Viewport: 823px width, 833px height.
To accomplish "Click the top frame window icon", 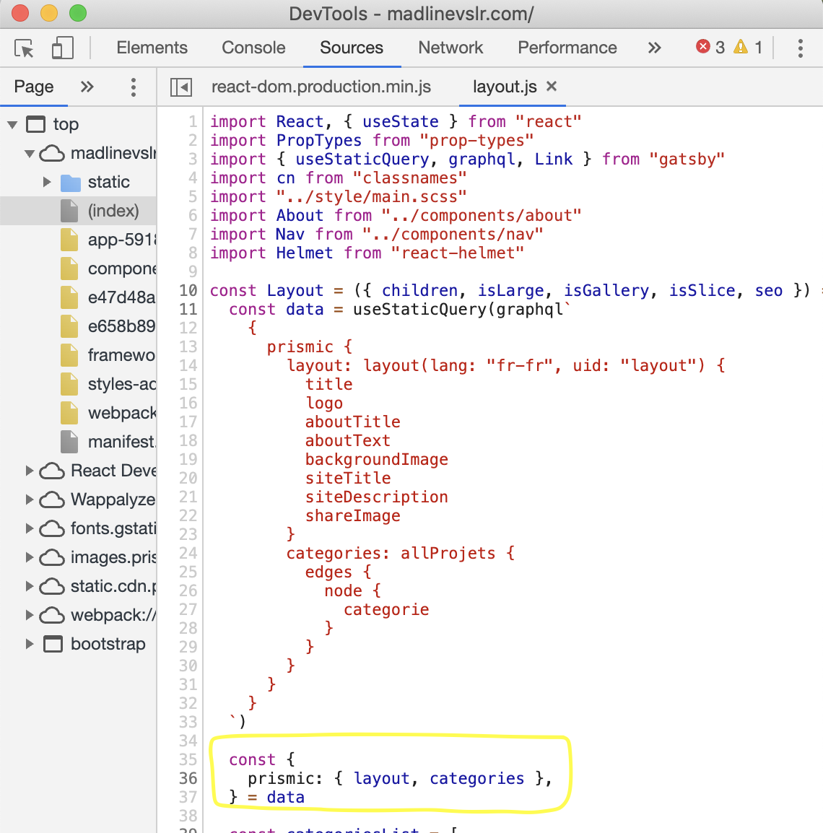I will click(36, 124).
